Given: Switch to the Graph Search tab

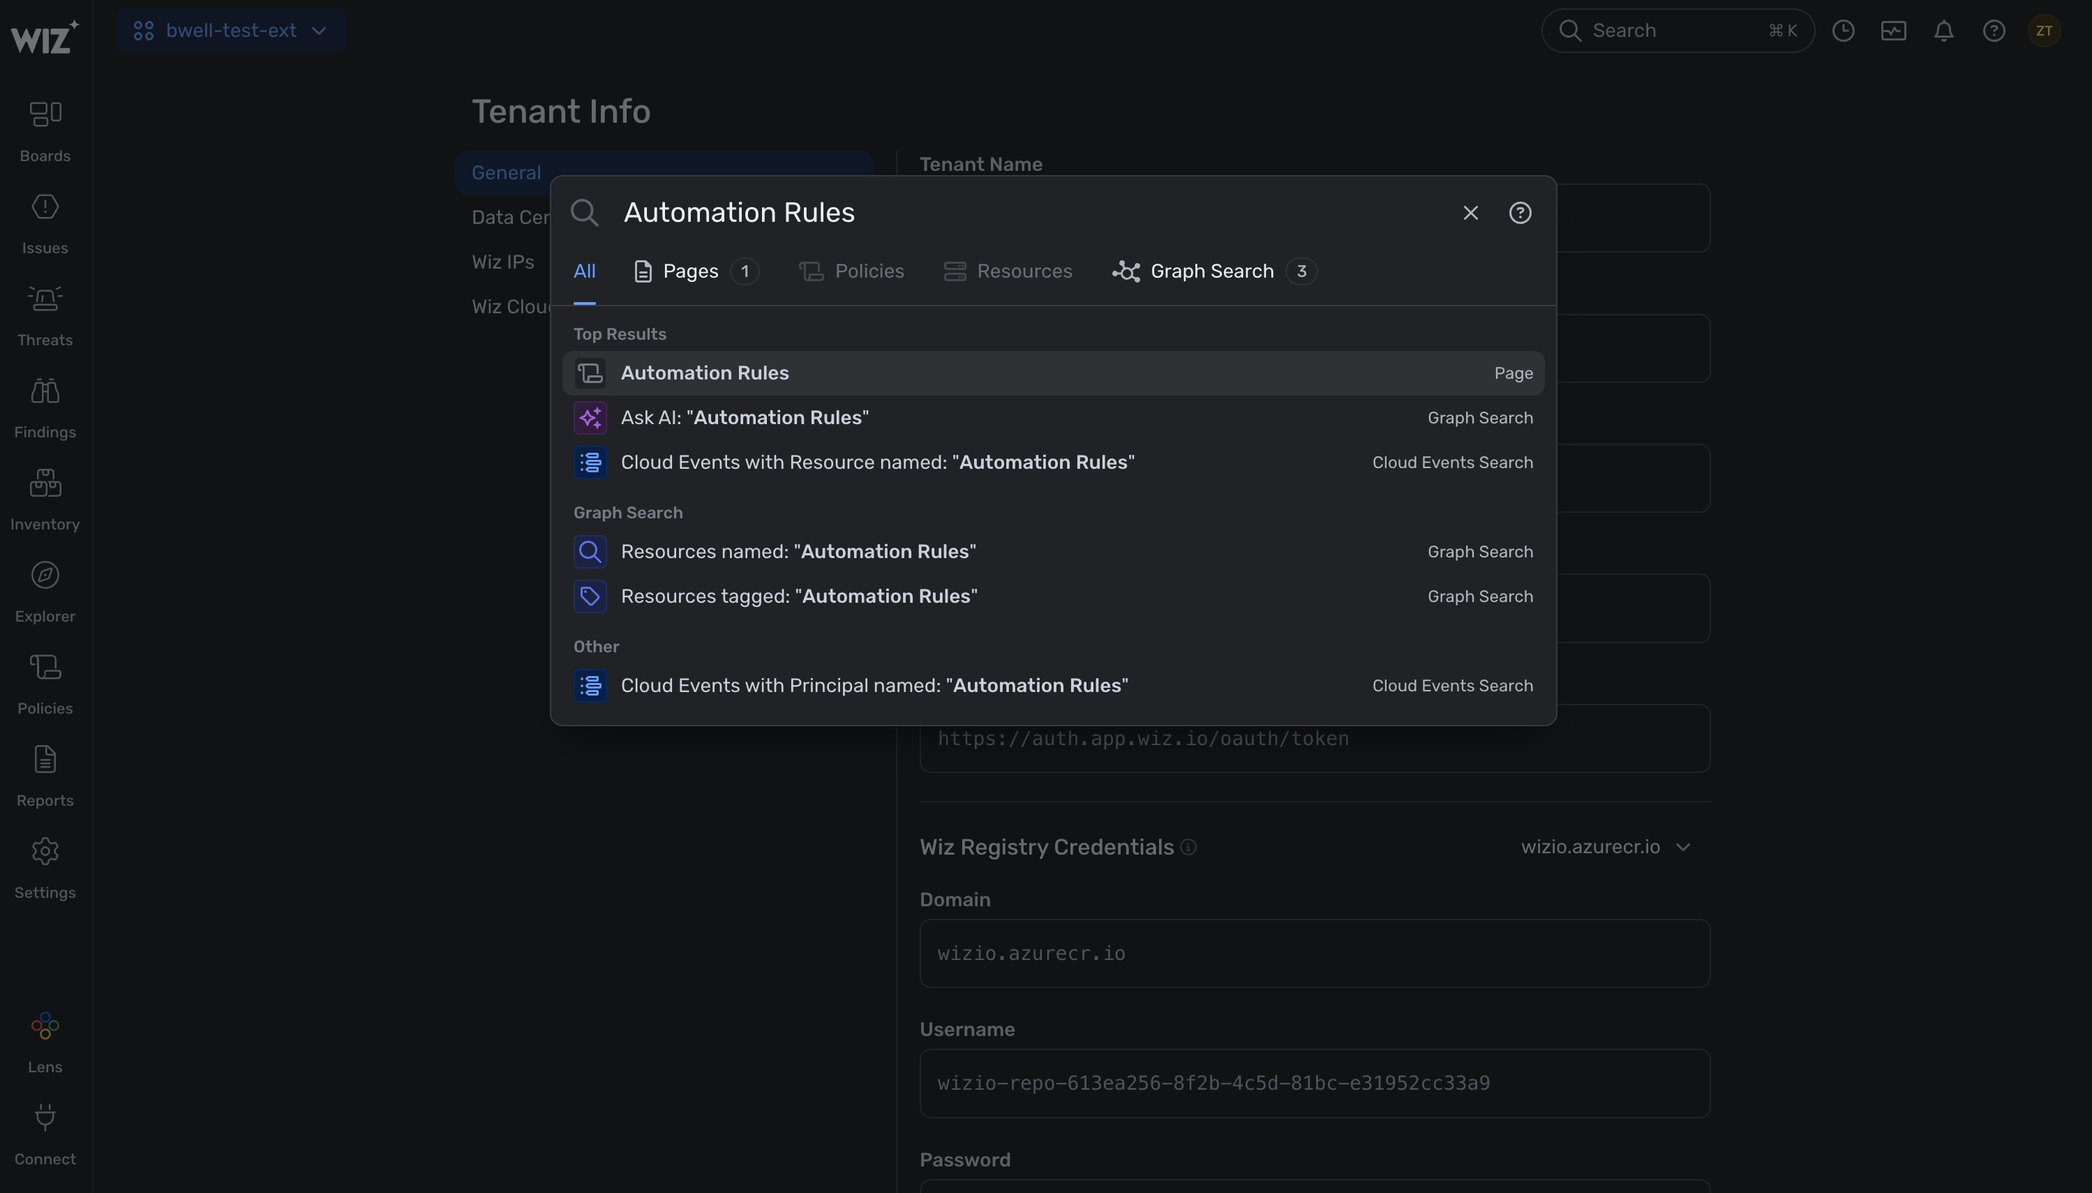Looking at the screenshot, I should tap(1214, 271).
